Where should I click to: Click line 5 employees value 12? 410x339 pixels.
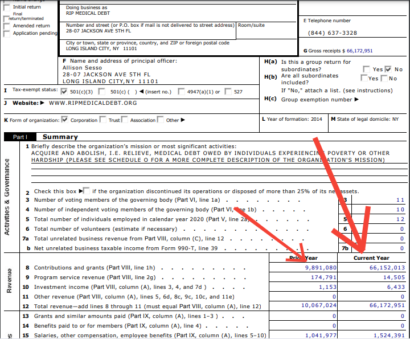click(400, 219)
